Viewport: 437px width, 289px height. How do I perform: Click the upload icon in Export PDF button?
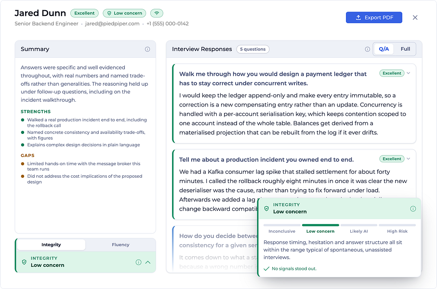[358, 17]
